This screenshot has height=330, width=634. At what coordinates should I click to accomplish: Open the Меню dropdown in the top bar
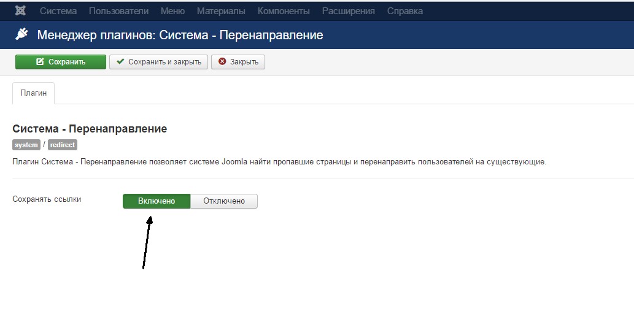(x=172, y=11)
